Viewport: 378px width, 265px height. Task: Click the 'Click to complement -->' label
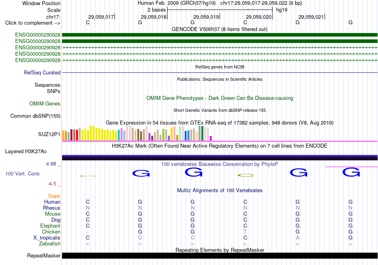(33, 23)
